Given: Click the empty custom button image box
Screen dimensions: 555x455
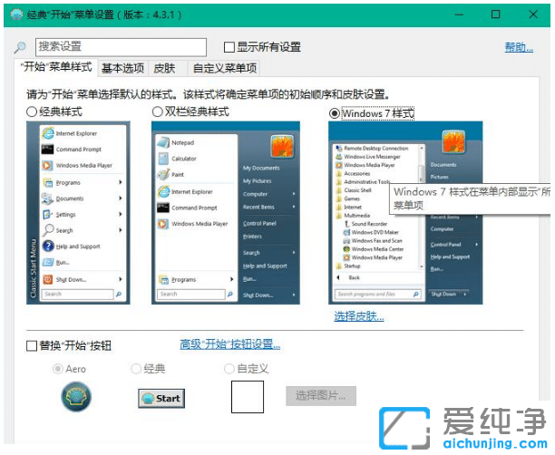Looking at the screenshot, I should (x=248, y=397).
